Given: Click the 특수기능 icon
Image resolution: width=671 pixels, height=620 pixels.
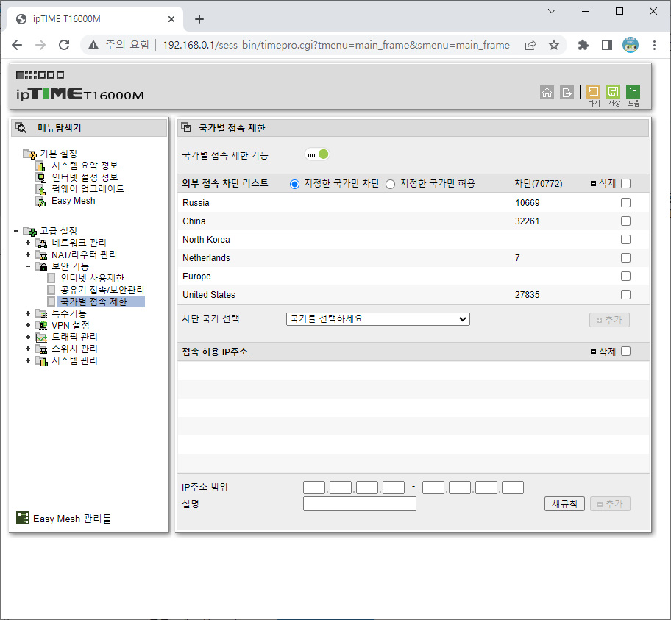Looking at the screenshot, I should (x=41, y=313).
